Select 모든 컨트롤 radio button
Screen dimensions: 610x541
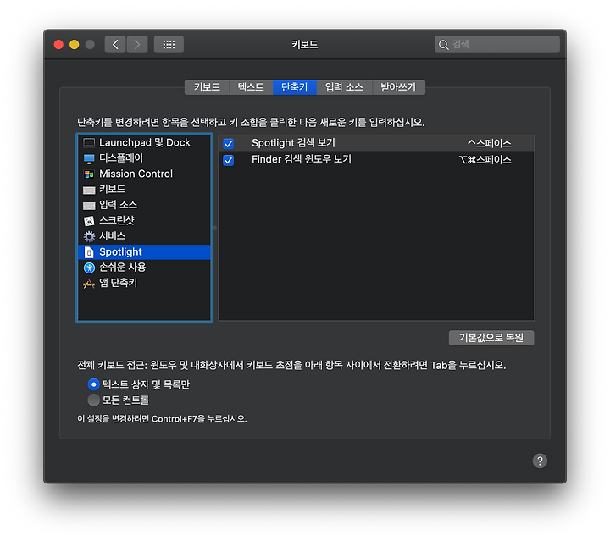point(93,400)
